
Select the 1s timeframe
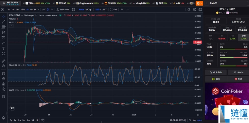click(x=9, y=9)
